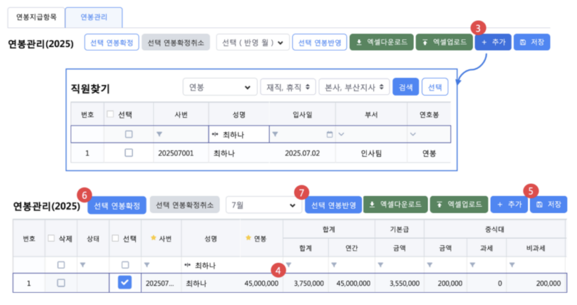Click + 추가 button marked with badge 3
The width and height of the screenshot is (577, 305).
tap(493, 42)
